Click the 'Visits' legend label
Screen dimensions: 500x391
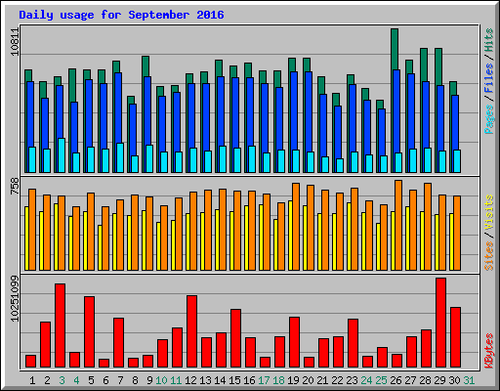point(489,212)
